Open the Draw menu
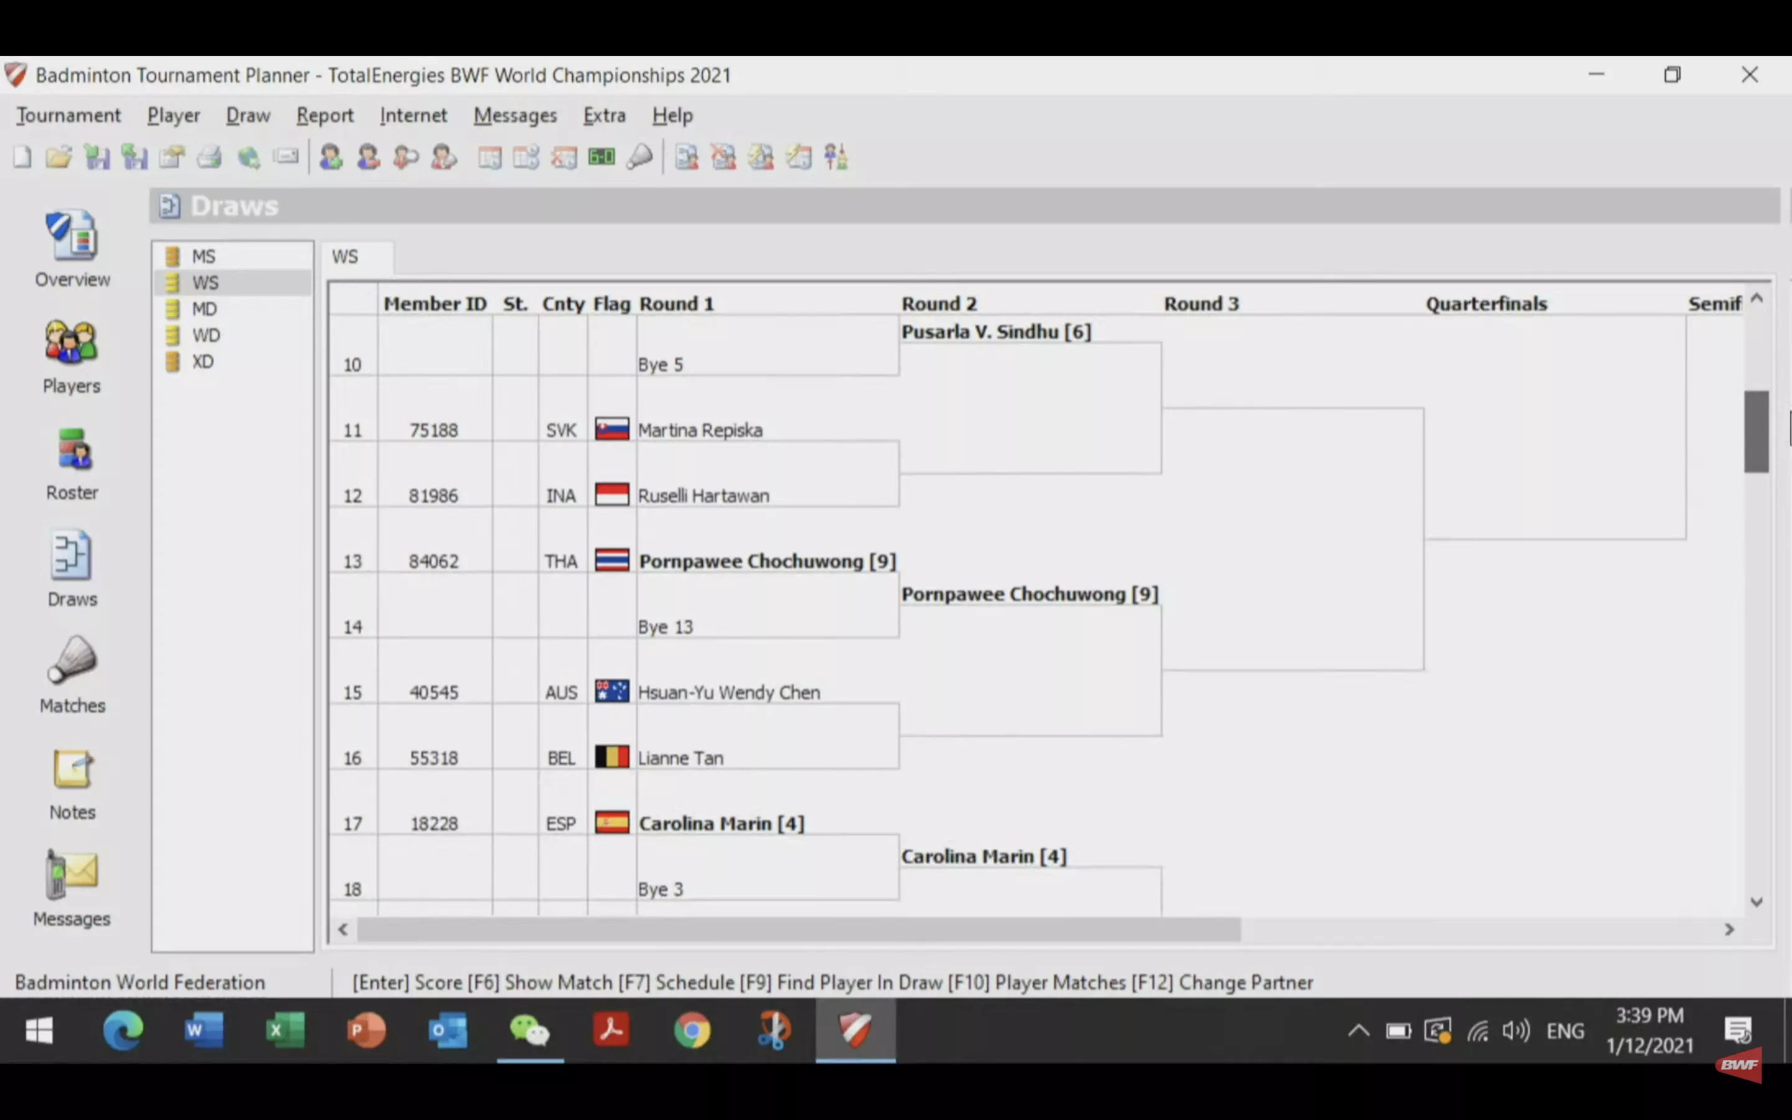 248,116
